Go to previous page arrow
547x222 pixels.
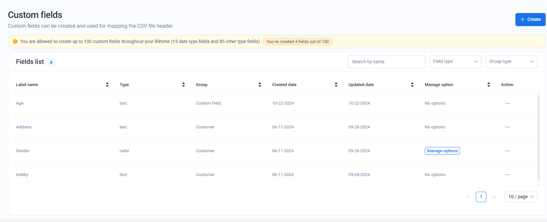point(468,197)
